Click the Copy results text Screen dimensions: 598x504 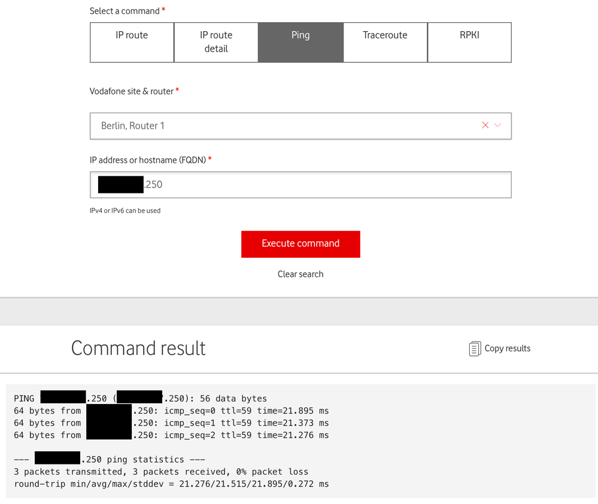507,348
